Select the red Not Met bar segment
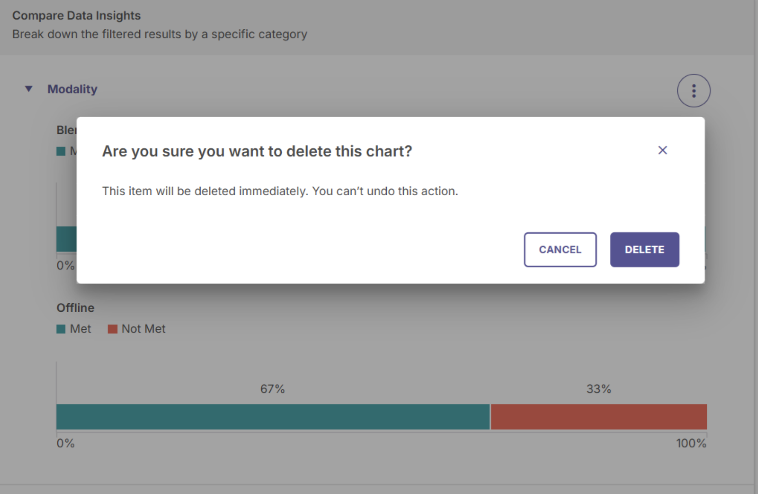The image size is (758, 494). click(598, 417)
